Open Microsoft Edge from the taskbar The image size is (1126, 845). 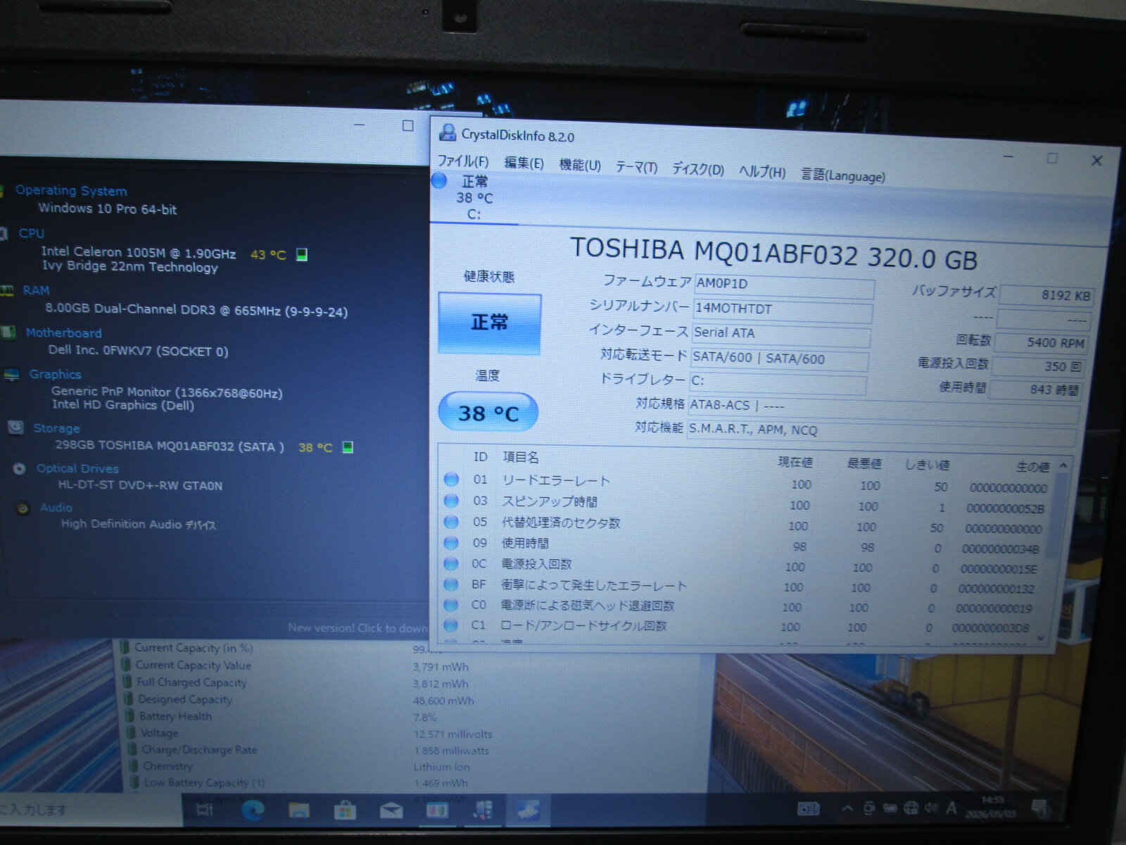tap(253, 810)
